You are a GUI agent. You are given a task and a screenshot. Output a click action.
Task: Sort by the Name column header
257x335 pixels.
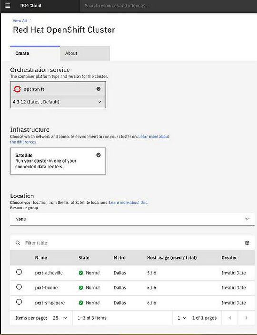tap(41, 257)
